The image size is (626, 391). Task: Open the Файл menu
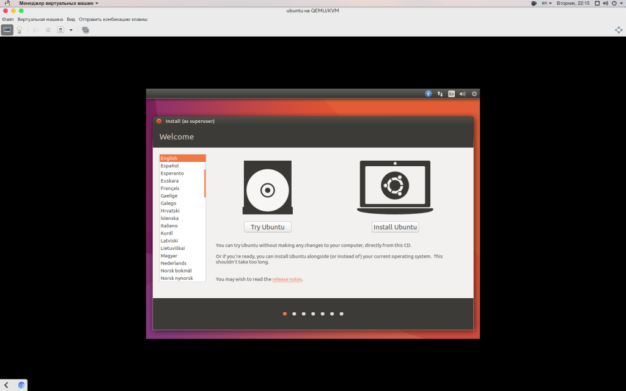coord(7,19)
